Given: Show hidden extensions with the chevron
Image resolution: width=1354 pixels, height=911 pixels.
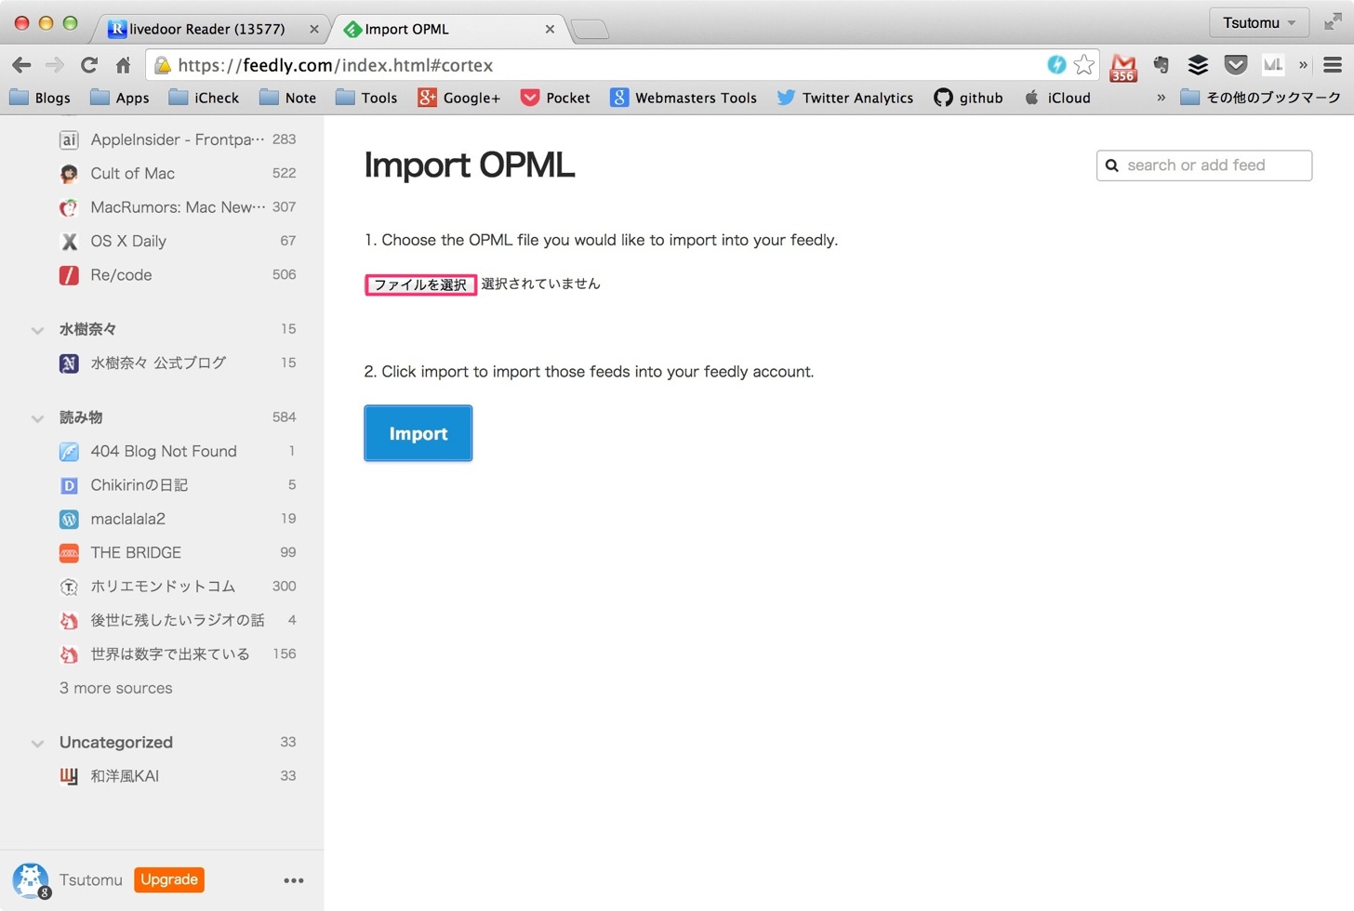Looking at the screenshot, I should click(1303, 64).
